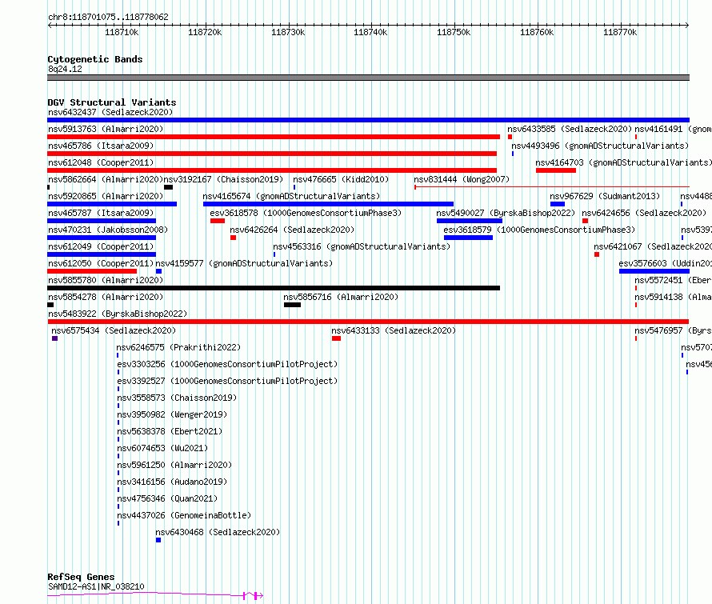Click esv3392527 1000Genomes Pilot label

[x=227, y=381]
